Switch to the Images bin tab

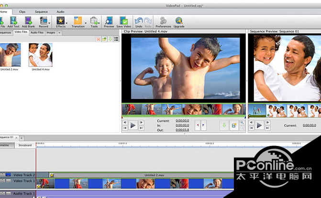[x=51, y=32]
